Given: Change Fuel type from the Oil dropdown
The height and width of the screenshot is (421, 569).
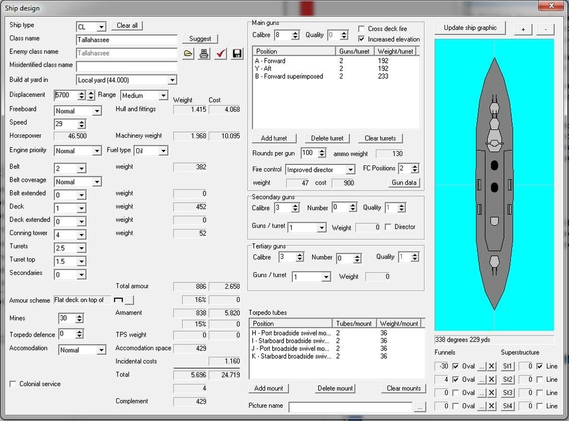Looking at the screenshot, I should click(x=164, y=151).
